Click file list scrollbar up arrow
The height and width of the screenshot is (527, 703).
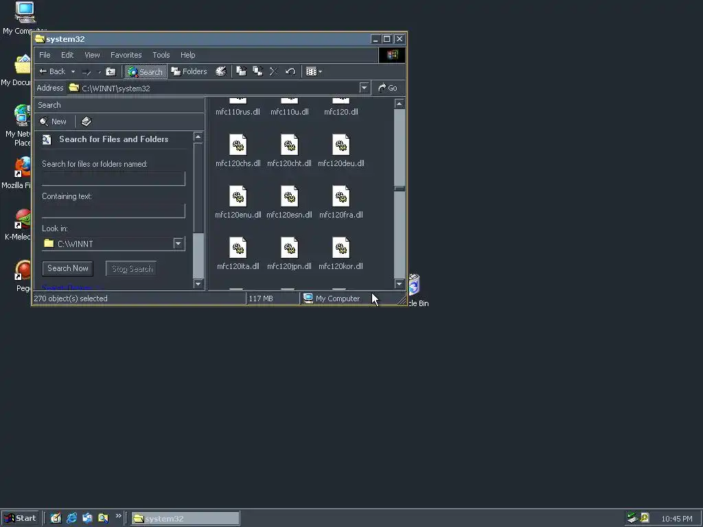click(x=399, y=104)
